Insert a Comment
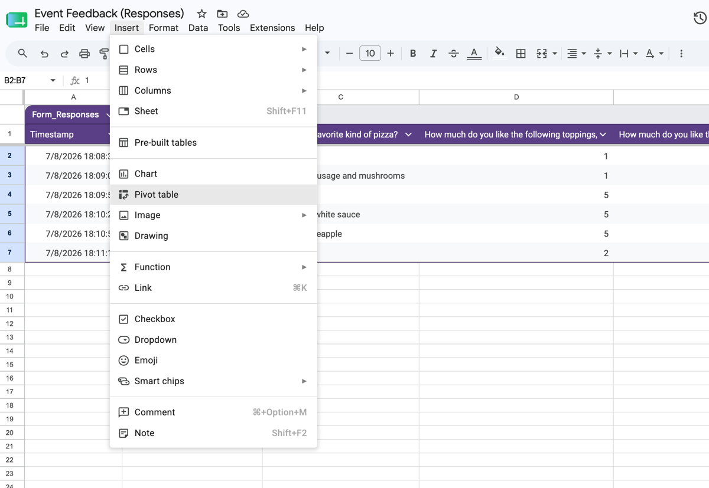The height and width of the screenshot is (488, 709). (x=213, y=412)
